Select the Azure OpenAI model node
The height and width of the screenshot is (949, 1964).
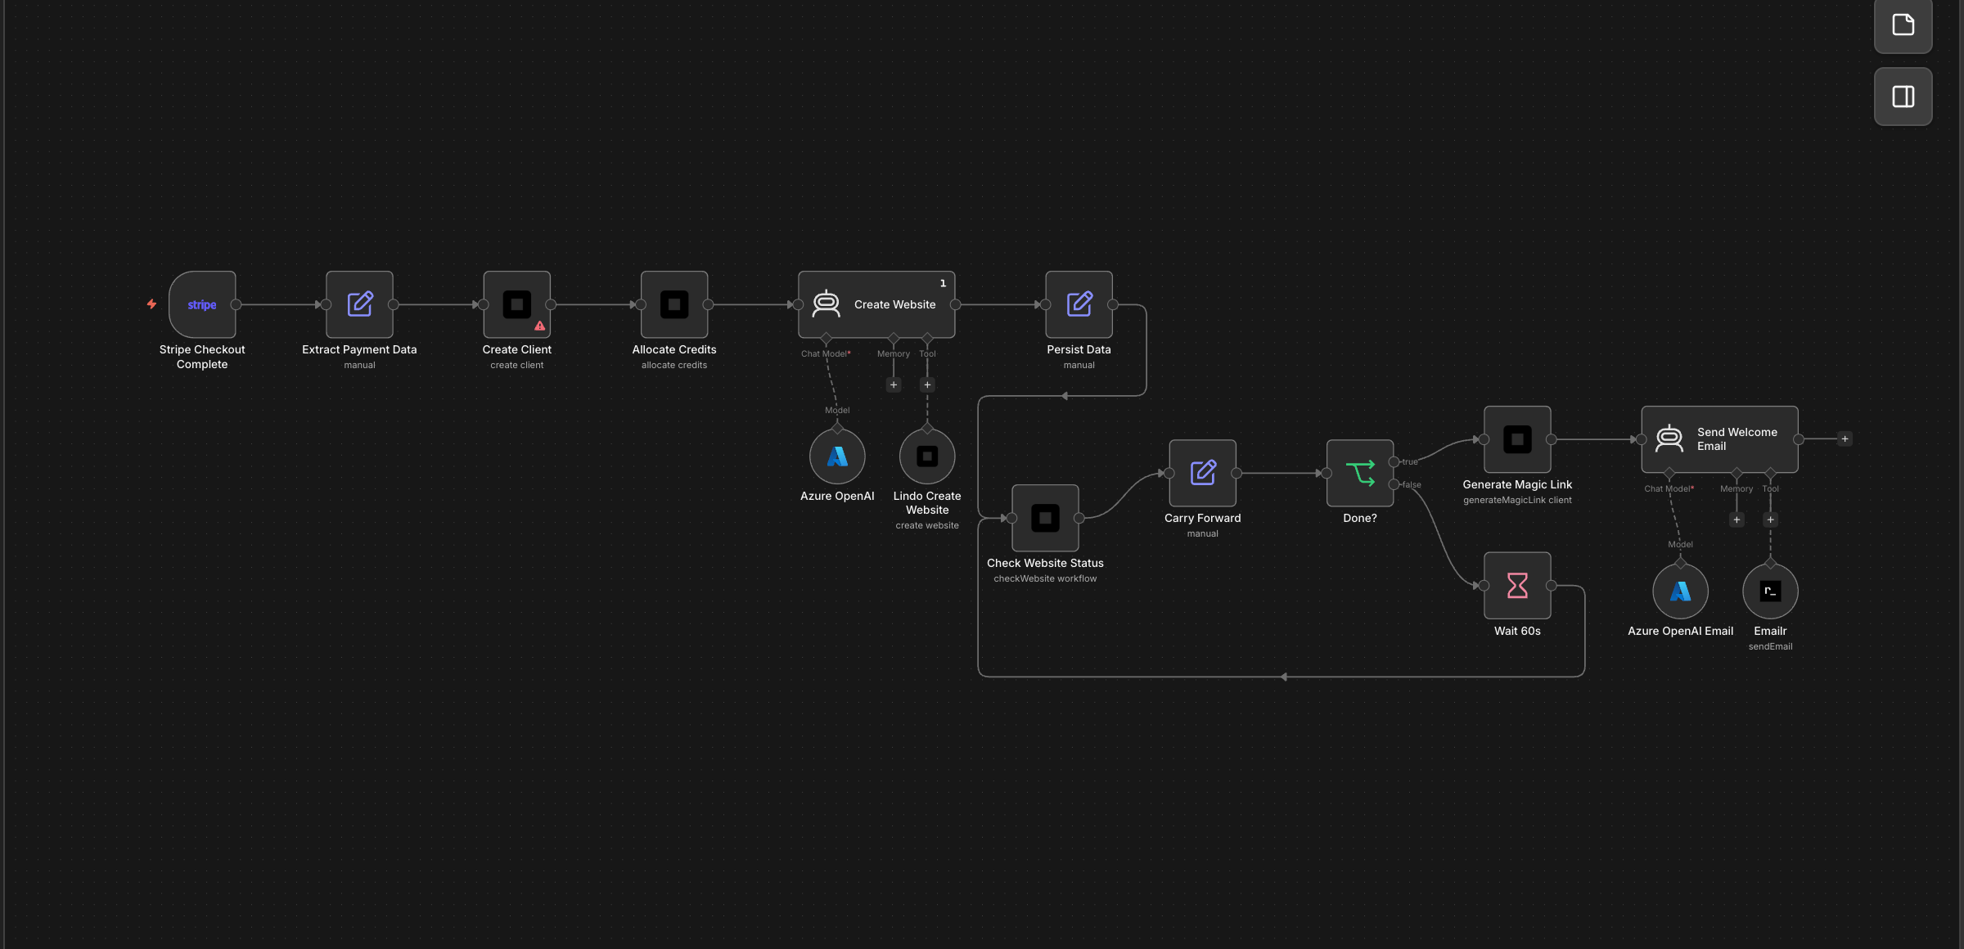click(x=837, y=457)
